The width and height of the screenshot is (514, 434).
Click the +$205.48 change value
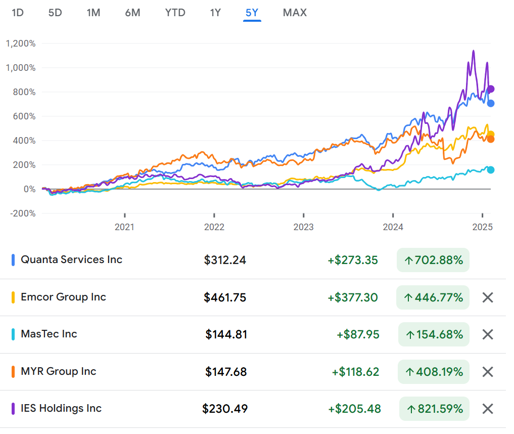coord(355,409)
